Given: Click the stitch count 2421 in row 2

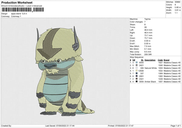Looking at the screenshot, I should click(141, 65).
